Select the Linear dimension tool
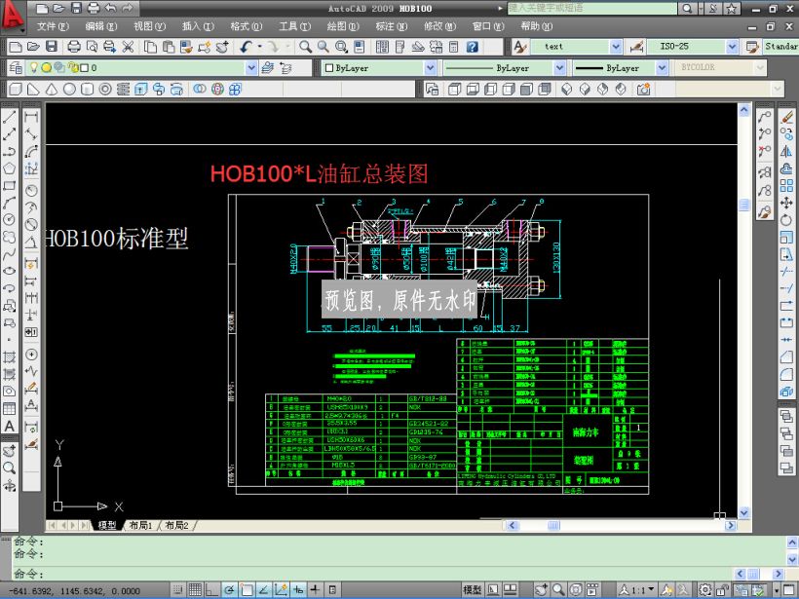Viewport: 799px width, 599px height. (31, 117)
